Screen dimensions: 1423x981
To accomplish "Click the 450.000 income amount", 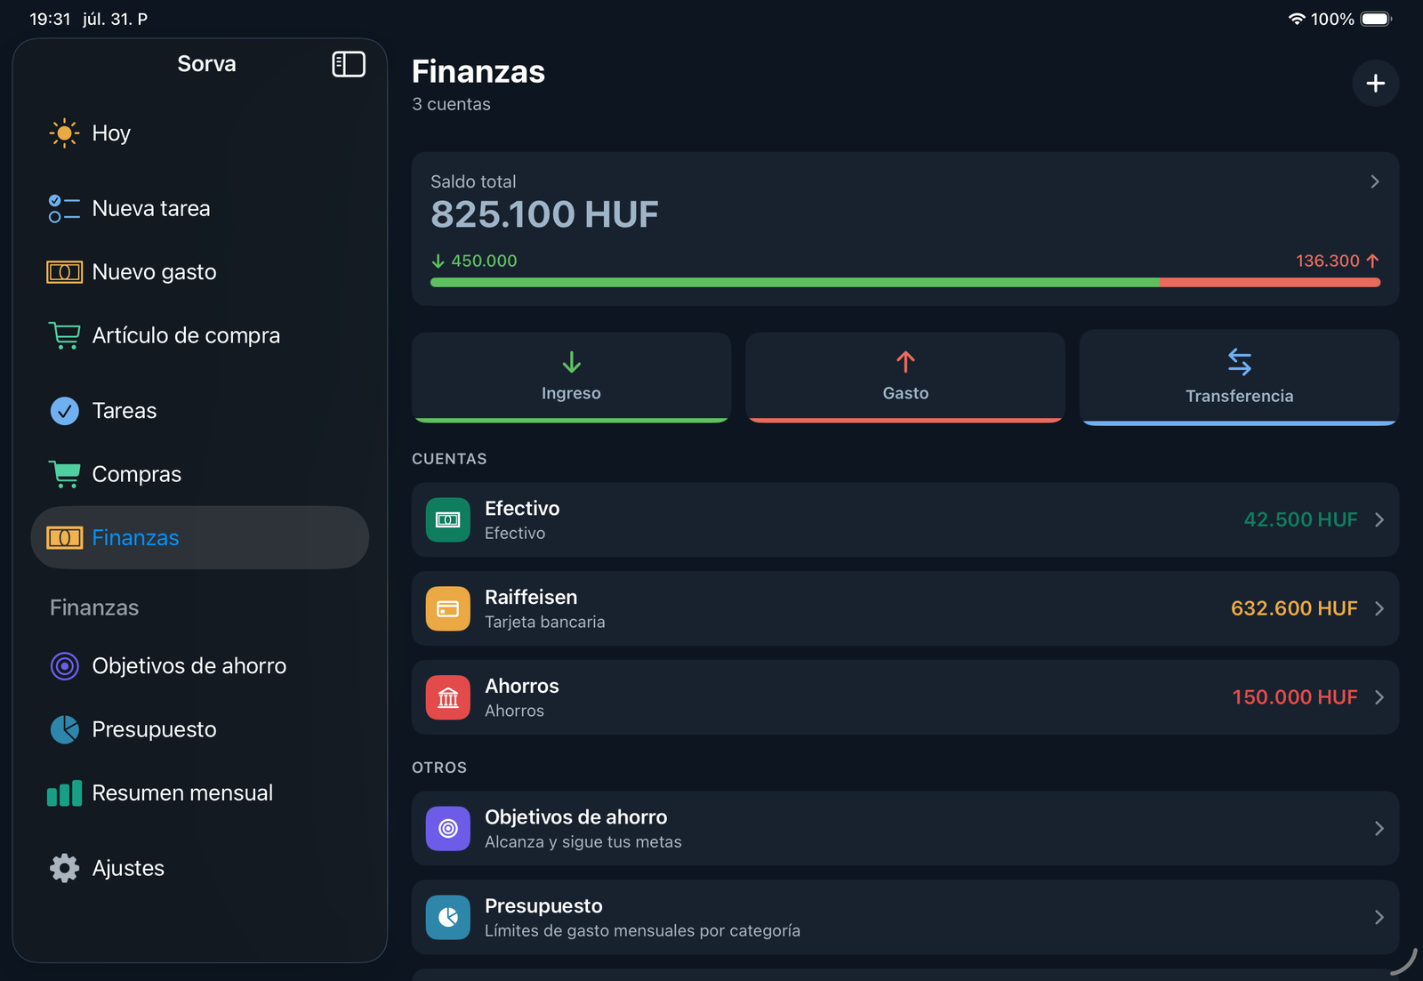I will pos(484,261).
